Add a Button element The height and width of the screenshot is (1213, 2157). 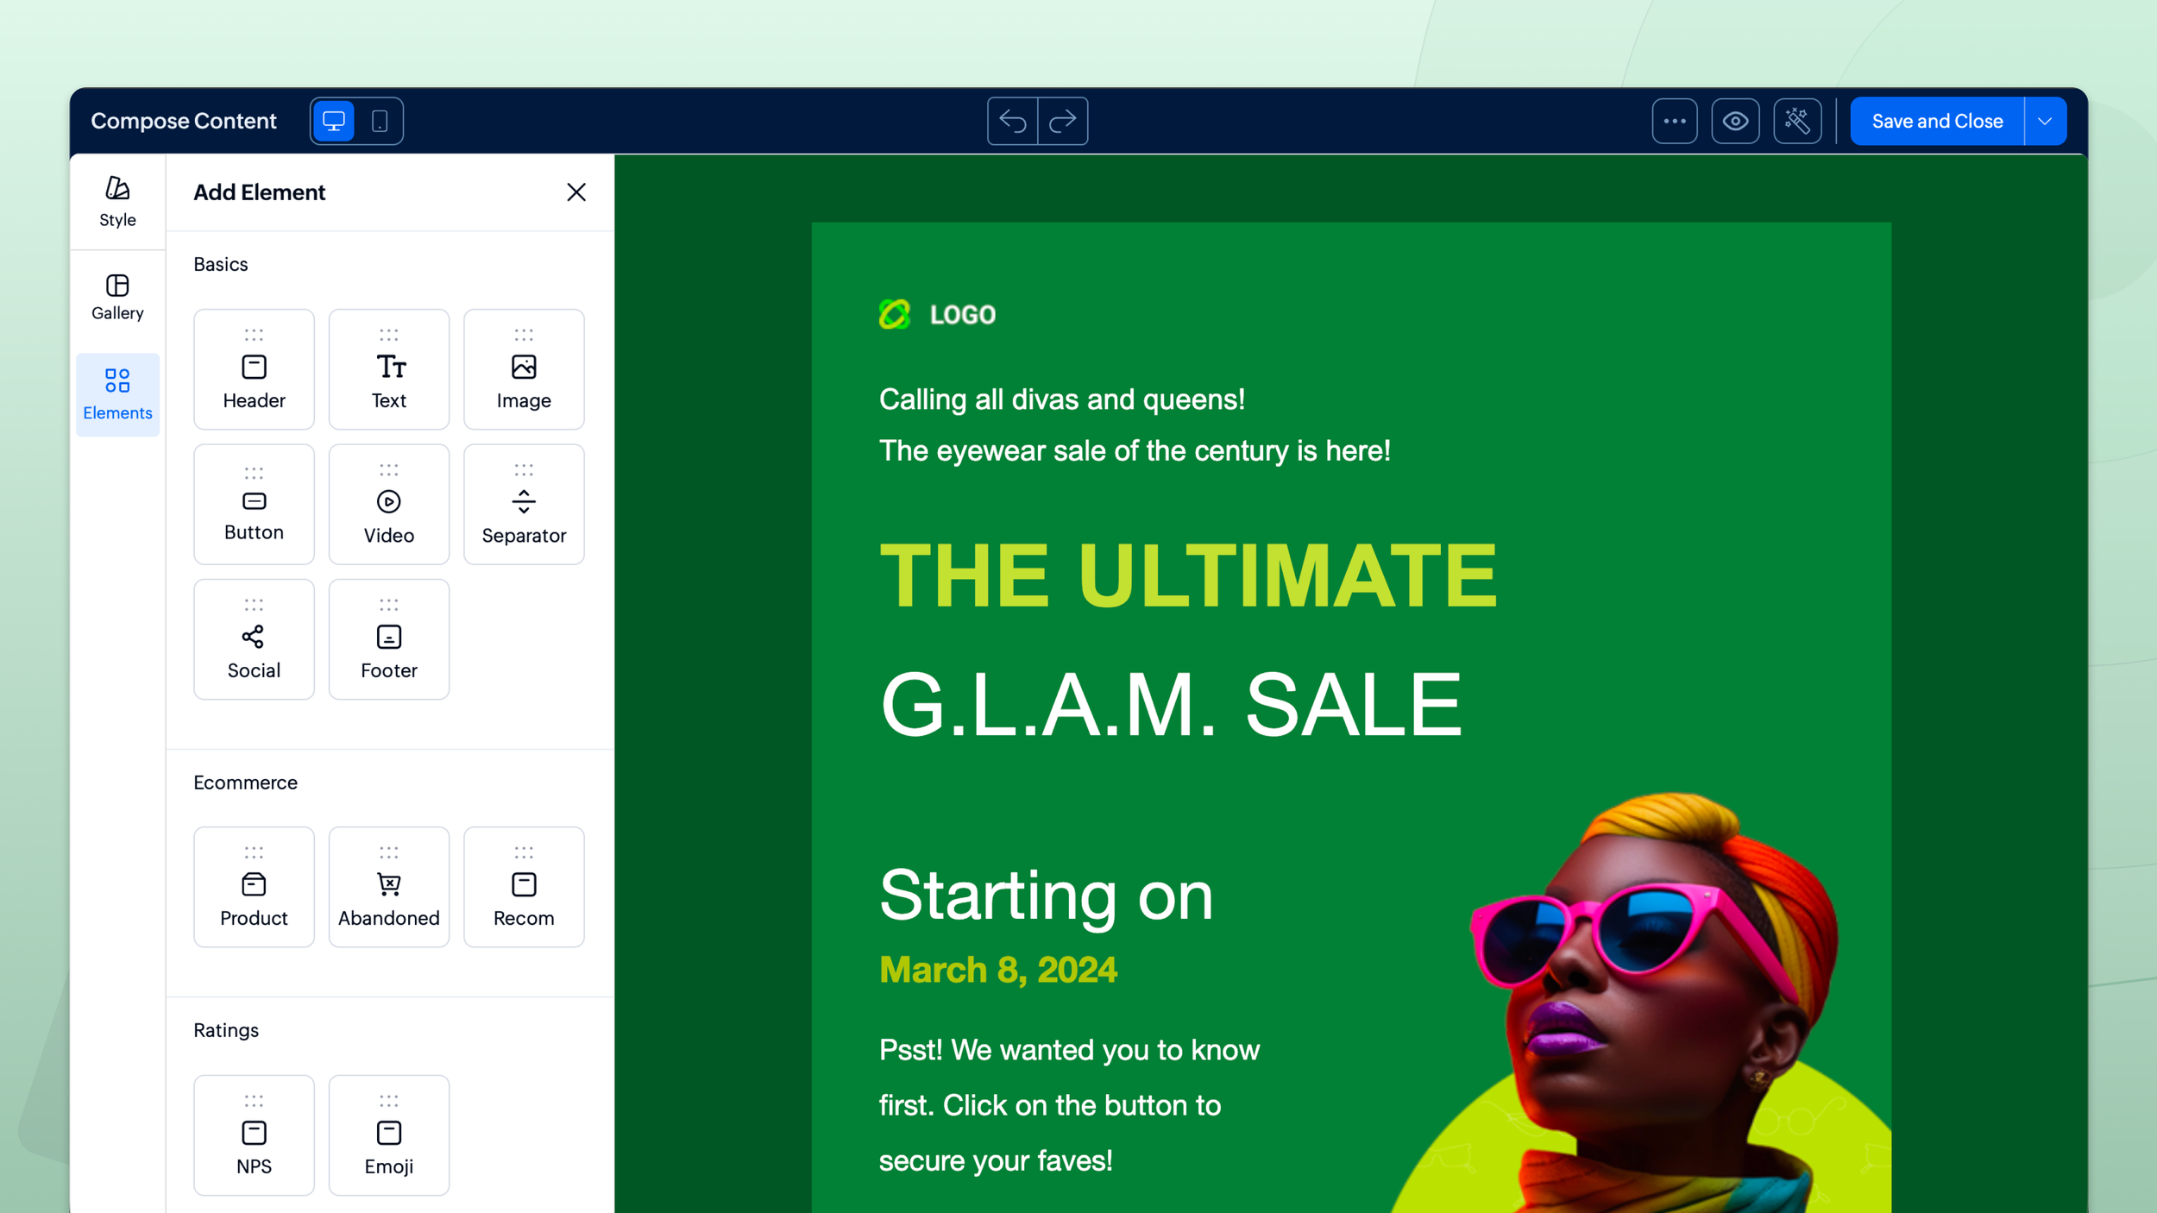pyautogui.click(x=254, y=504)
